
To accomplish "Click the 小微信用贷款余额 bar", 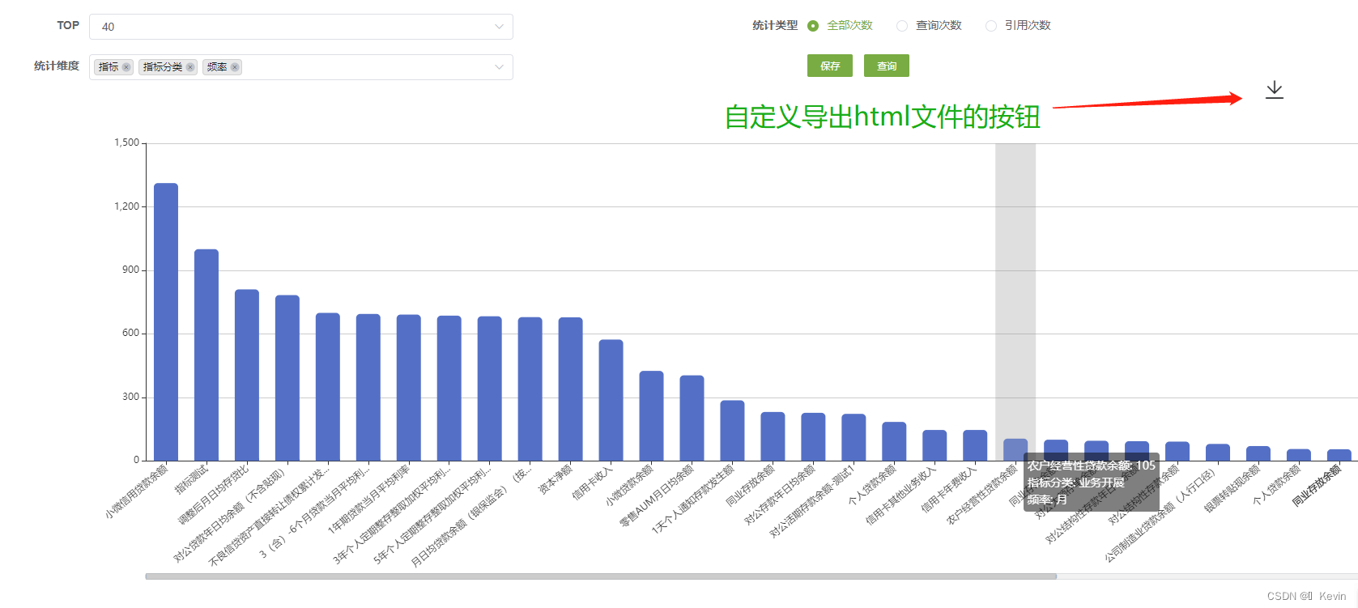I will tap(166, 322).
